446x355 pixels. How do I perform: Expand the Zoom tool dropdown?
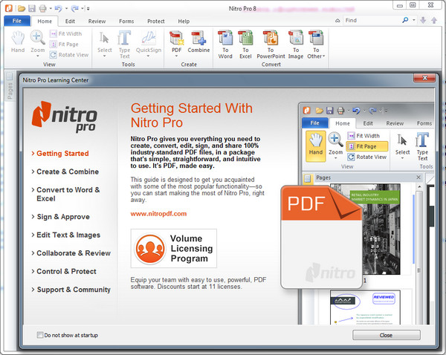(37, 56)
